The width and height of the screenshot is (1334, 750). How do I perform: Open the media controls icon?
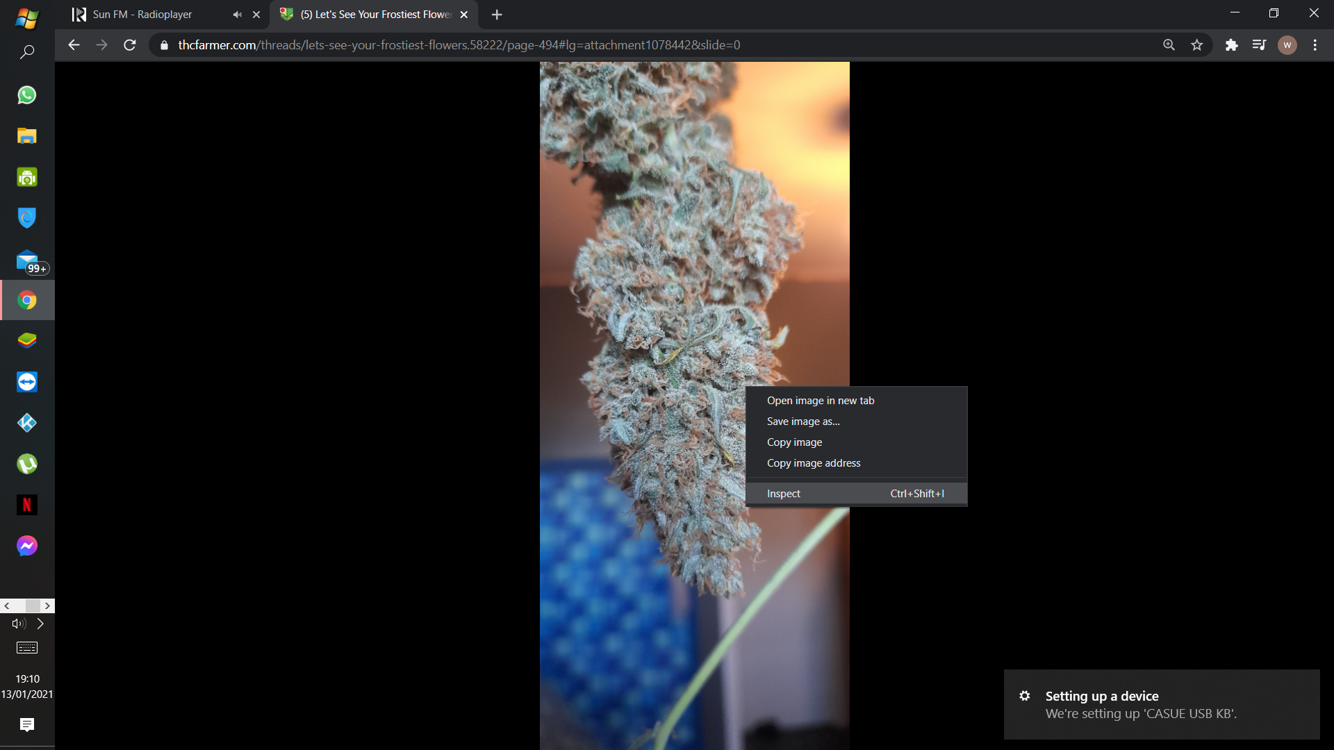point(1259,45)
